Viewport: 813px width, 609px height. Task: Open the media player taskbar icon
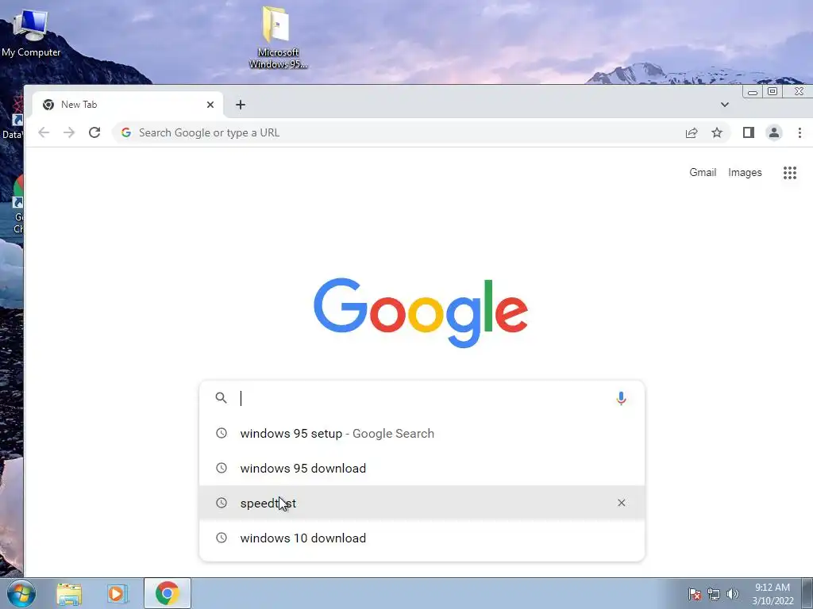pos(118,594)
